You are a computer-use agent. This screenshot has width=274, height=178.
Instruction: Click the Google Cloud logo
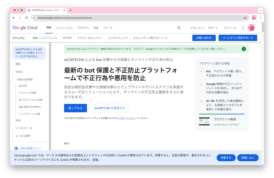click(x=25, y=28)
